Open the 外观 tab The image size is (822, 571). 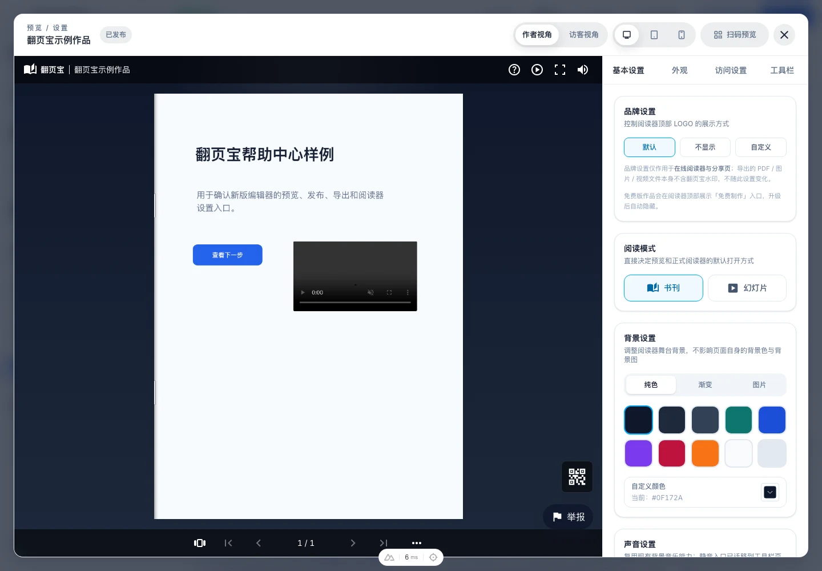click(680, 70)
